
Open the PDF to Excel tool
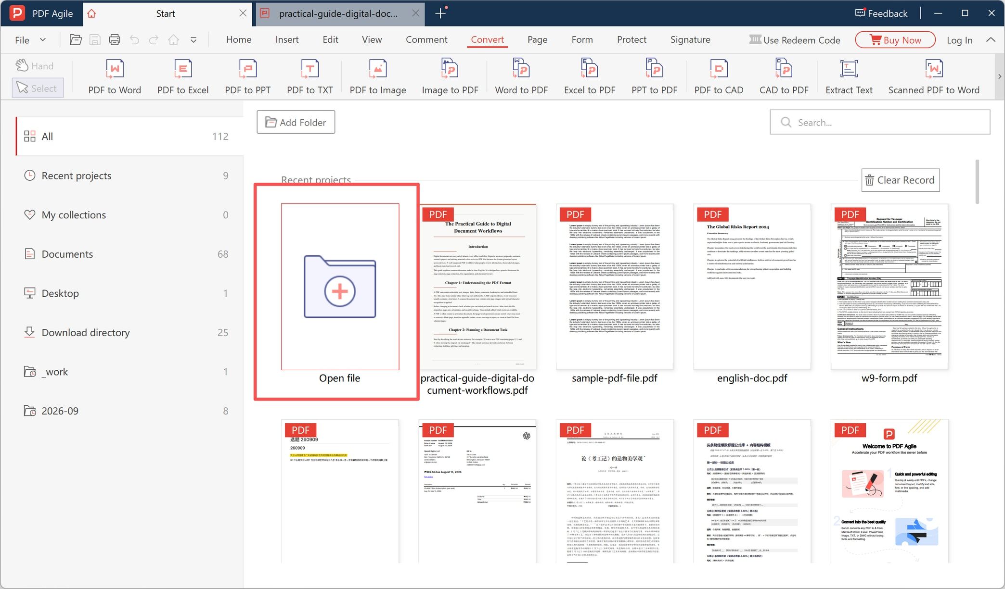(x=183, y=77)
